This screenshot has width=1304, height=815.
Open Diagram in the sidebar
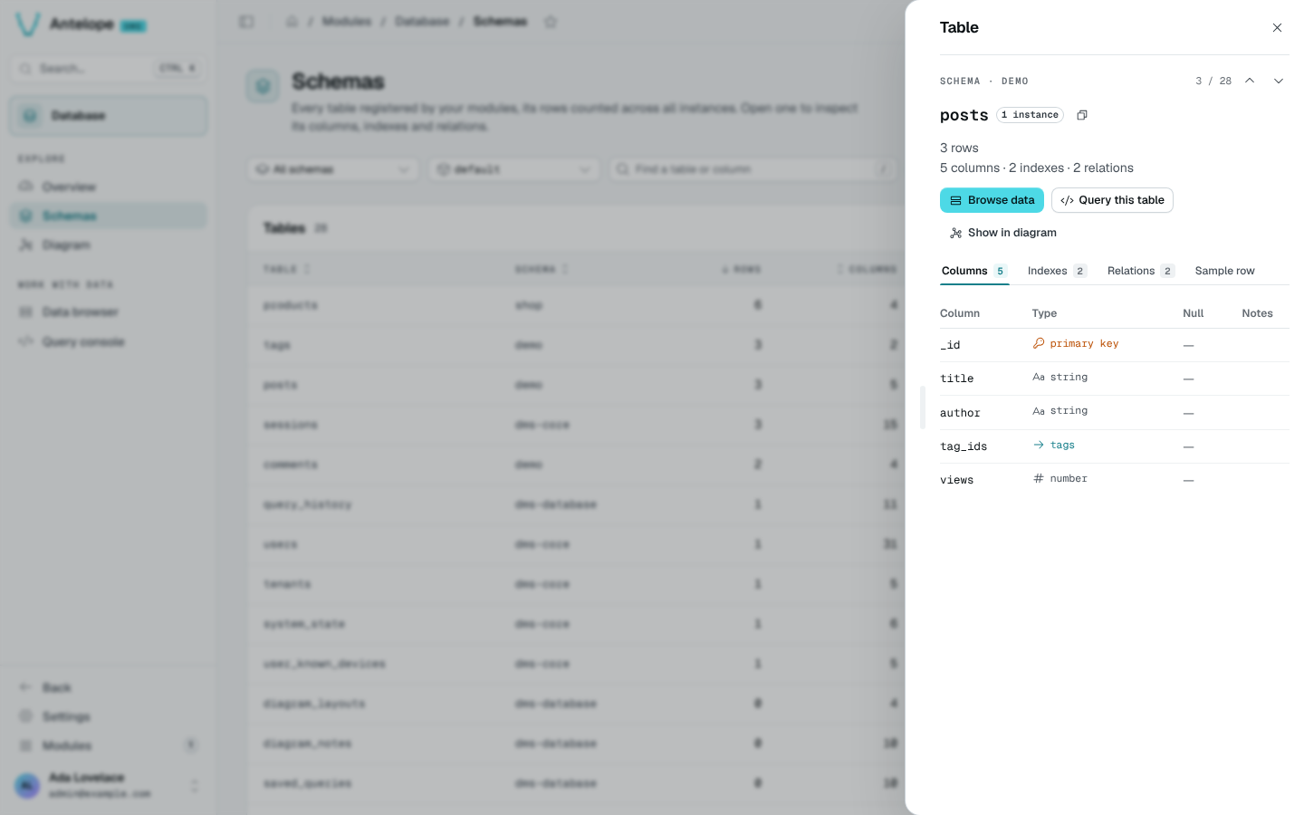pos(108,245)
